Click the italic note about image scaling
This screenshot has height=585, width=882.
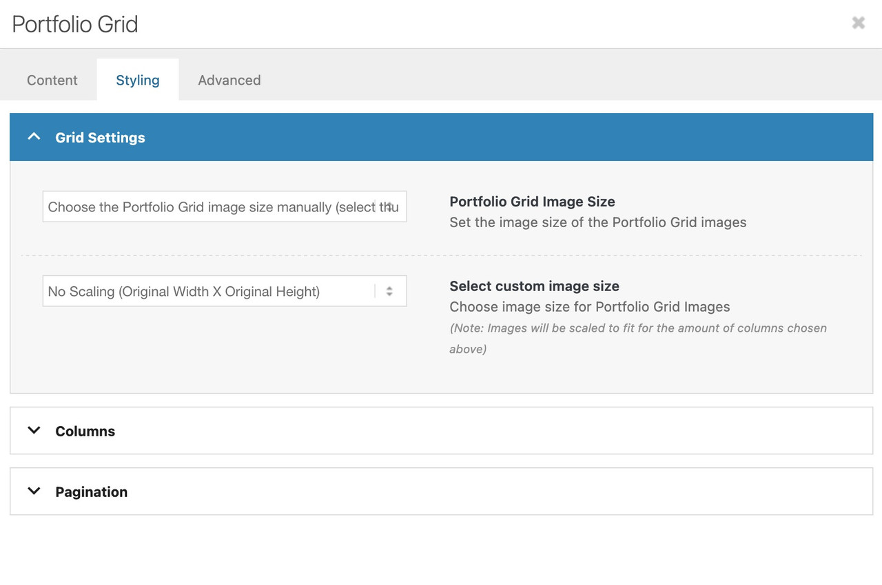coord(637,329)
